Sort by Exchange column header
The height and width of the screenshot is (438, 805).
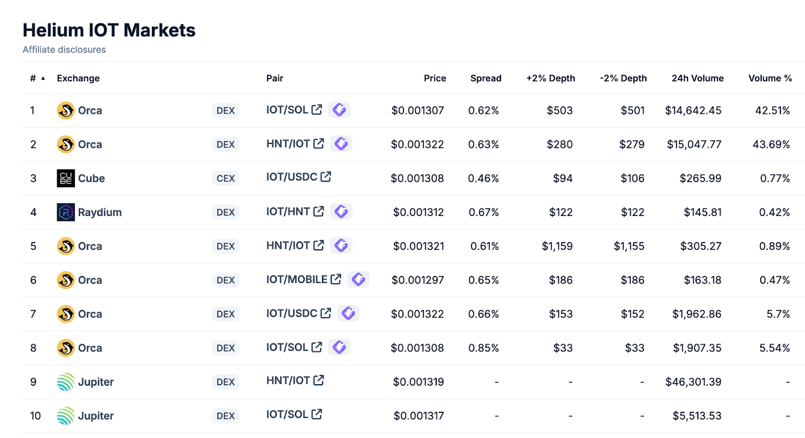[x=78, y=78]
